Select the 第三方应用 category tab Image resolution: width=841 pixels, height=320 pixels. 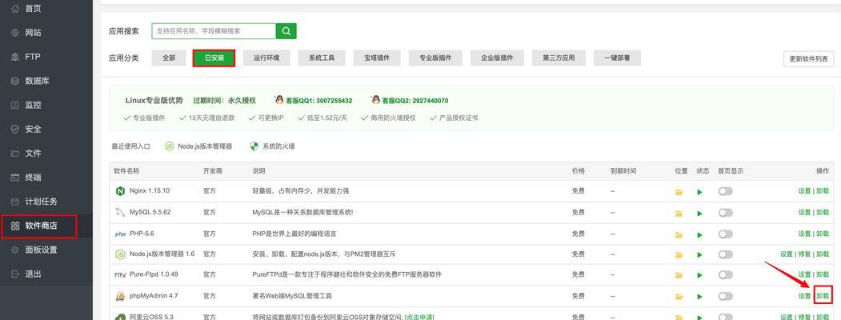(559, 58)
